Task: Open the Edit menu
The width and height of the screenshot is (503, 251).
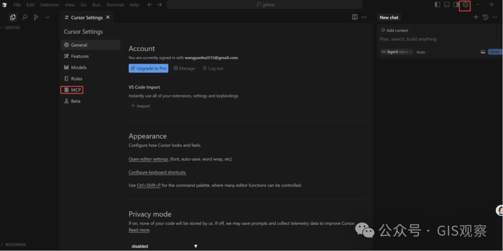Action: coord(30,5)
